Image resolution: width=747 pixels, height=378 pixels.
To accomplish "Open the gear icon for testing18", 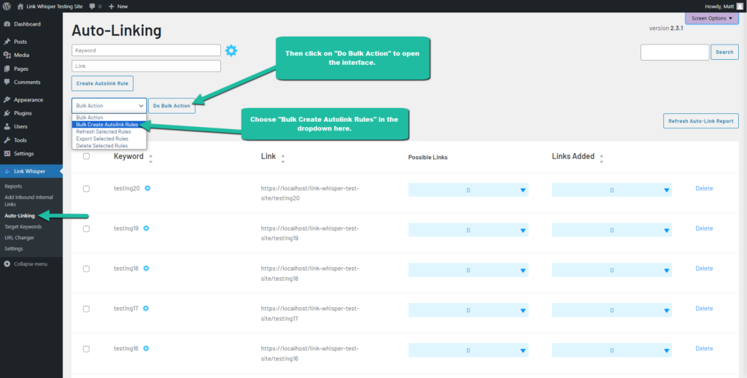I will click(146, 269).
